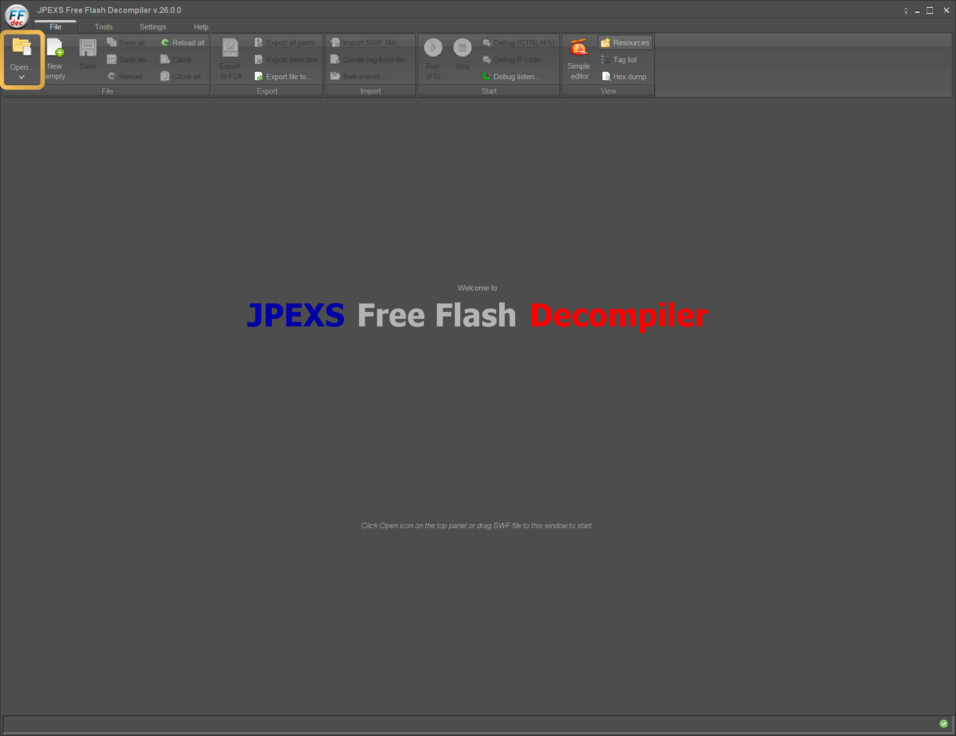
Task: Click Debug (CTRL+F5)
Action: tap(519, 43)
